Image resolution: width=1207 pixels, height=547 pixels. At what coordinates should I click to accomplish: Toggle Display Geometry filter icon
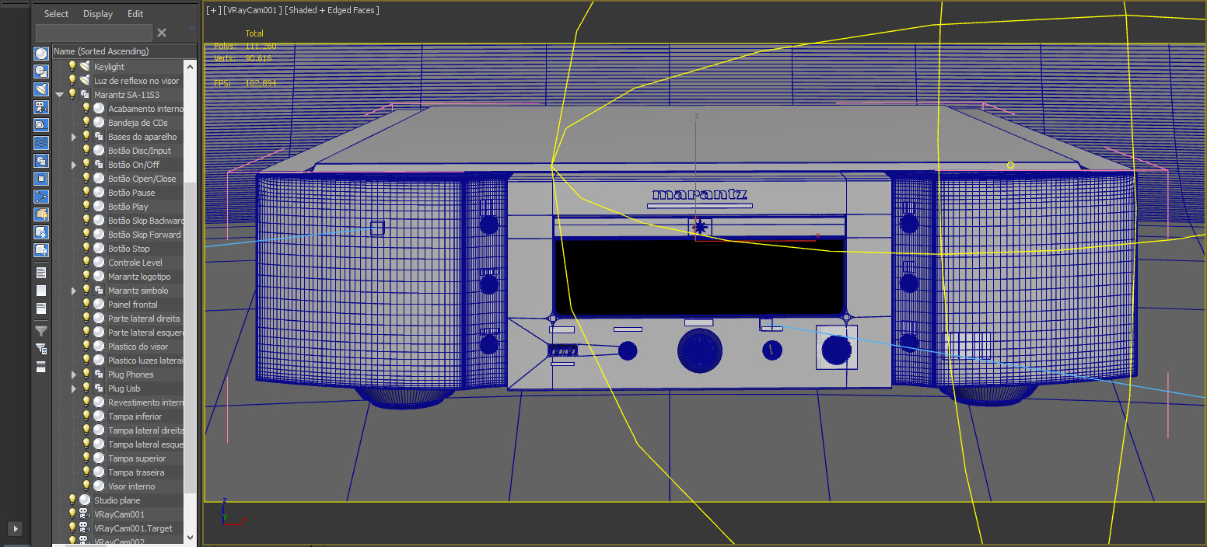click(41, 54)
